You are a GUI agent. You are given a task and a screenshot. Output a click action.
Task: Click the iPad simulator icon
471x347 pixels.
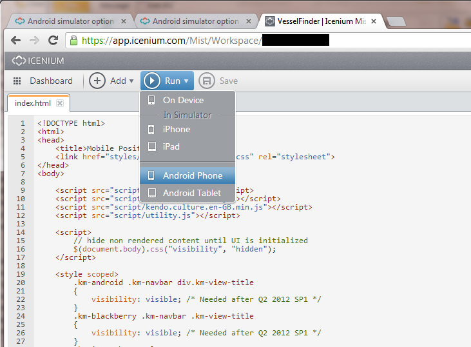(x=152, y=146)
